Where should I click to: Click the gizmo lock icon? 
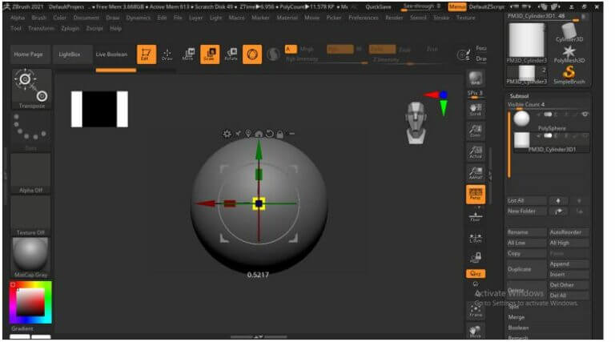280,134
